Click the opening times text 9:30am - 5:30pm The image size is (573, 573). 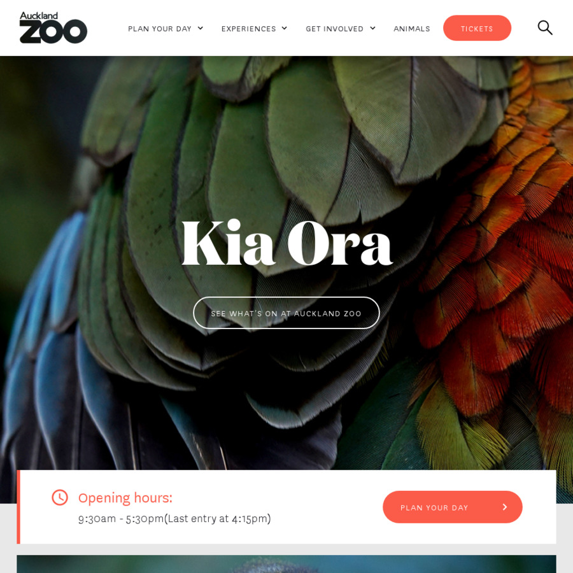click(121, 518)
